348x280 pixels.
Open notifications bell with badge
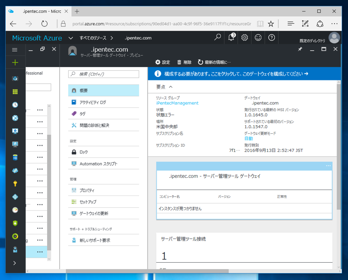click(231, 37)
